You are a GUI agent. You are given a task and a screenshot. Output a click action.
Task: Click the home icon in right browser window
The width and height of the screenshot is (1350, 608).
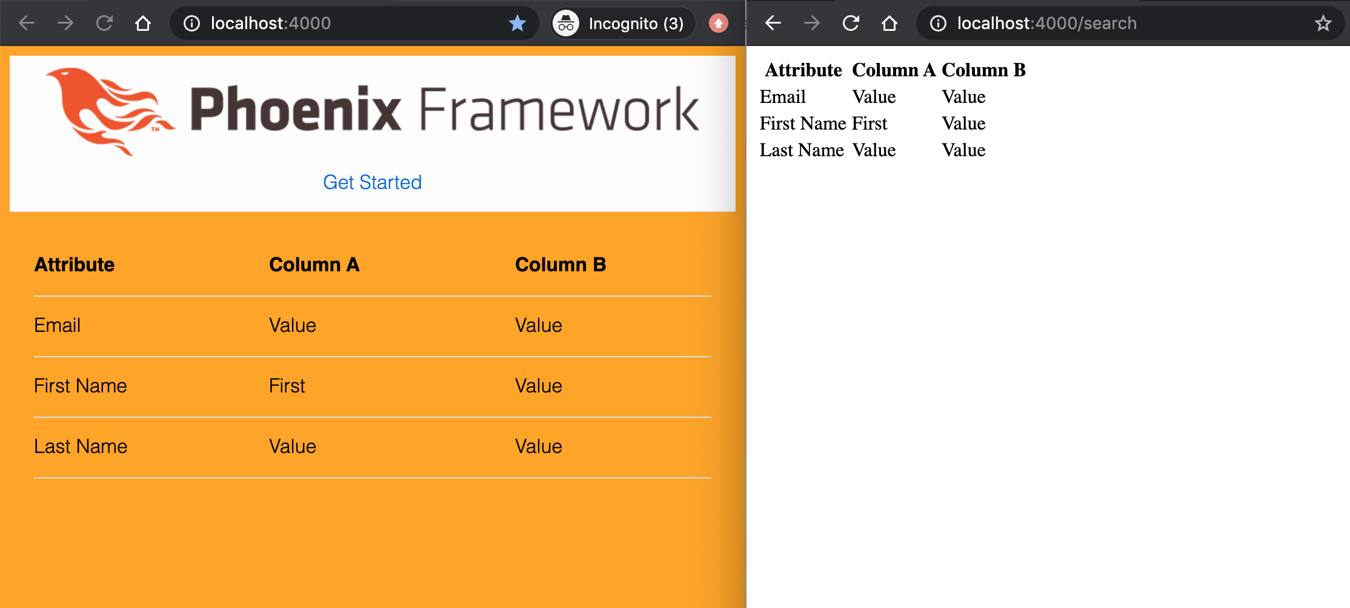click(889, 23)
